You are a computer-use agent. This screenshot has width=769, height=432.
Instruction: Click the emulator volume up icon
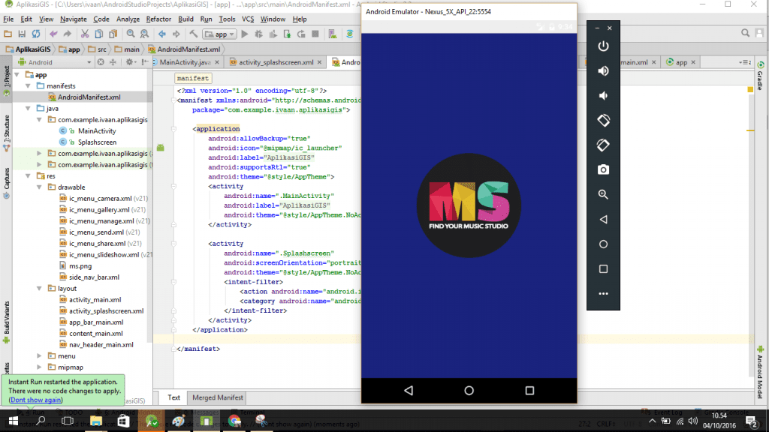[x=603, y=71]
